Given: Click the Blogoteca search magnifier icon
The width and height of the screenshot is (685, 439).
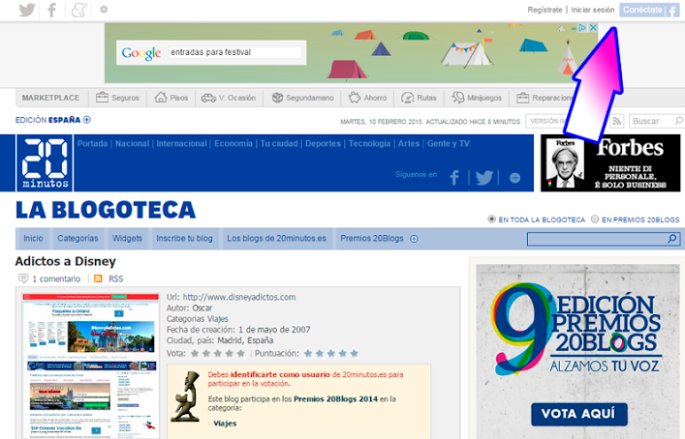Looking at the screenshot, I should [x=672, y=239].
